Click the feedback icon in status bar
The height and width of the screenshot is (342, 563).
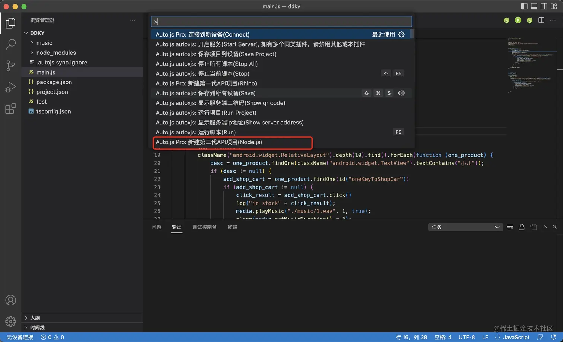(x=540, y=337)
